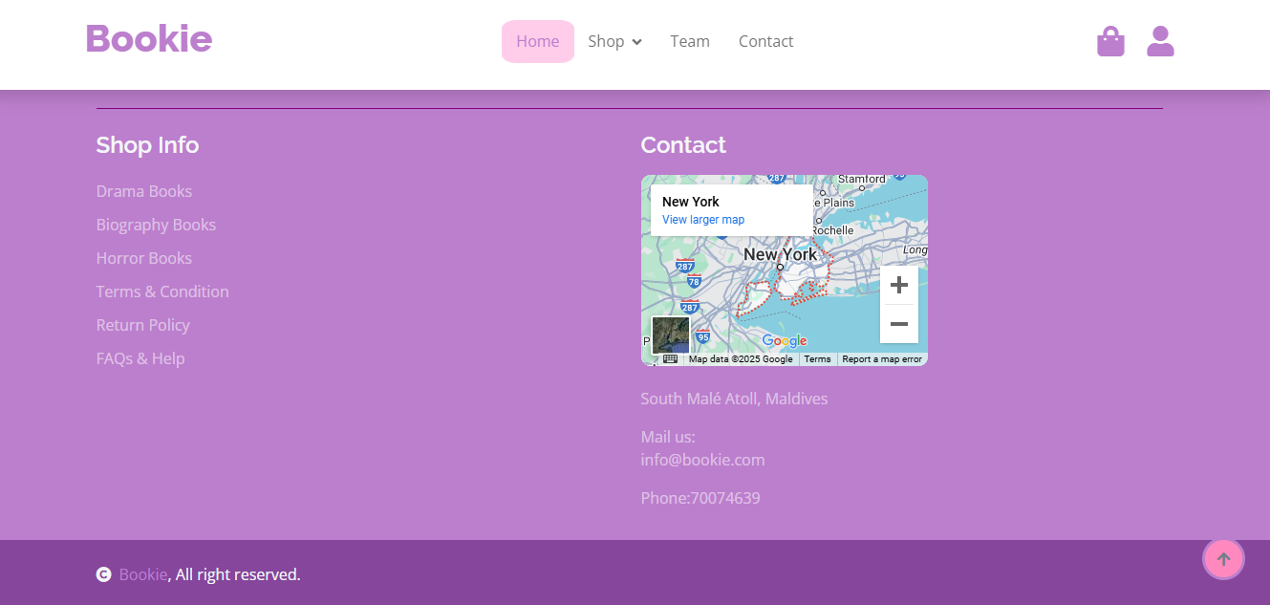The image size is (1270, 605).
Task: Switch map to satellite view thumbnail
Action: coord(670,335)
